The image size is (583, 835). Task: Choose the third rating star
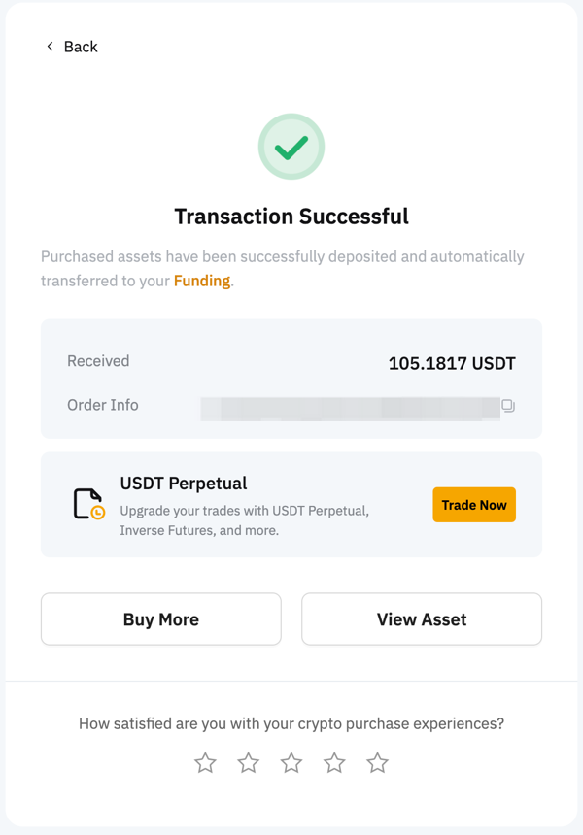291,763
